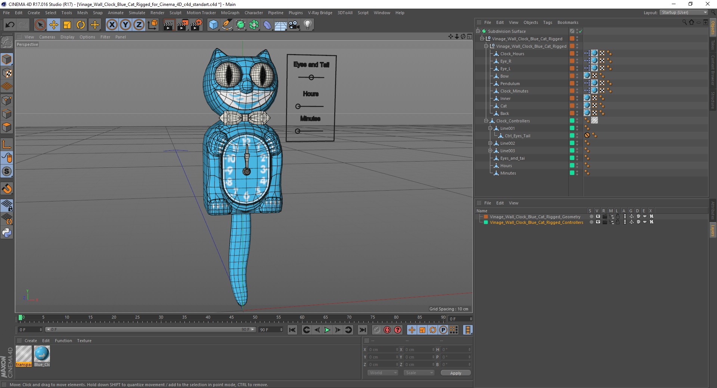Image resolution: width=717 pixels, height=388 pixels.
Task: Click the Coordinate System icon
Action: coord(153,25)
